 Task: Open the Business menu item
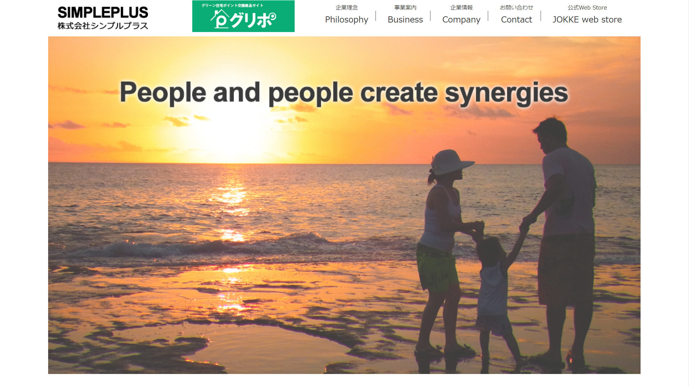(x=405, y=19)
